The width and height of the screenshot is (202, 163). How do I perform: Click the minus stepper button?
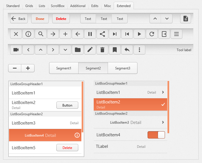15,68
